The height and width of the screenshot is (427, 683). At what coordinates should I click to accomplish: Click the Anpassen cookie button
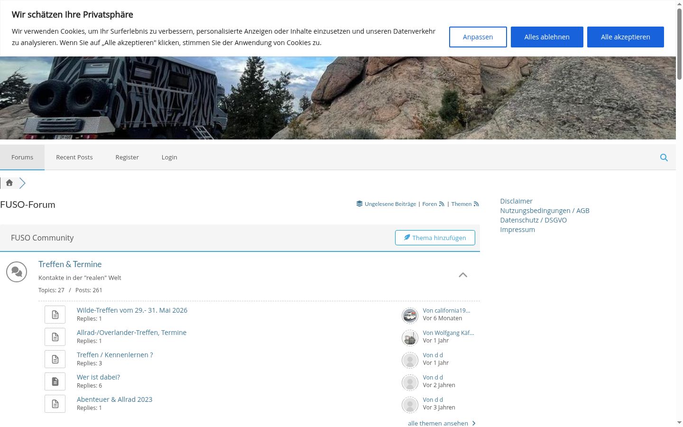point(478,37)
